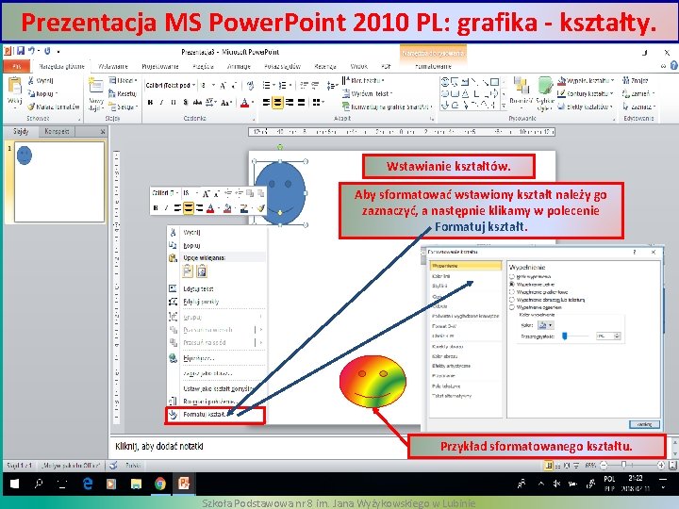The width and height of the screenshot is (679, 509).
Task: Click Resetuj in the Slajdy group
Action: 122,93
